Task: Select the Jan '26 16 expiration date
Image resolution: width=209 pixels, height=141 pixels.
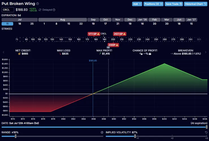Action: [x=142, y=24]
